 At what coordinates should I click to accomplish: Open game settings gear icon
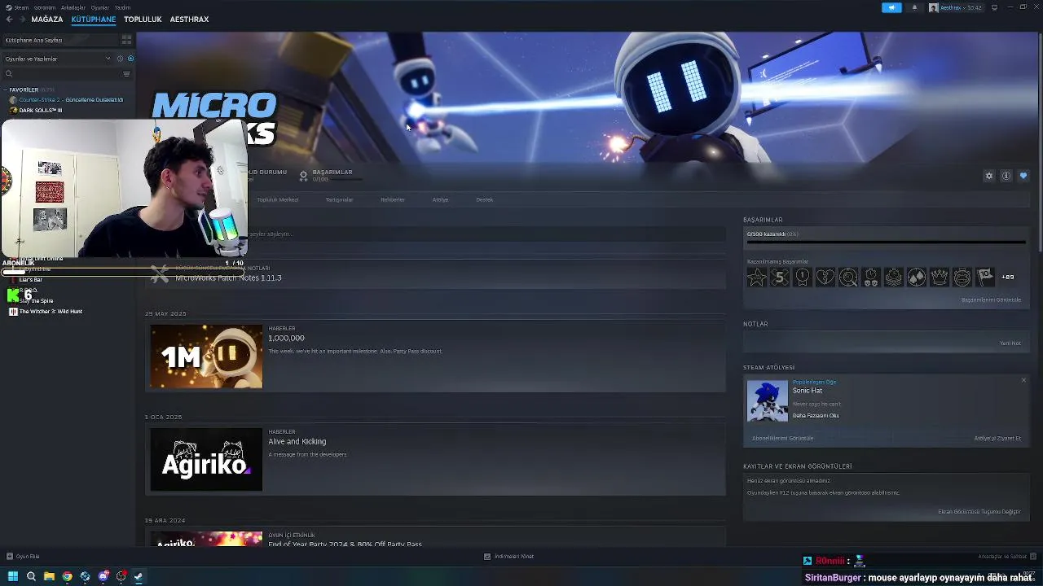click(989, 176)
